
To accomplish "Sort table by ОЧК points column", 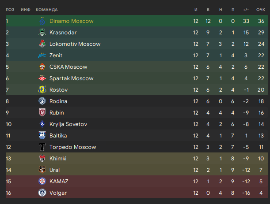I will point(261,10).
